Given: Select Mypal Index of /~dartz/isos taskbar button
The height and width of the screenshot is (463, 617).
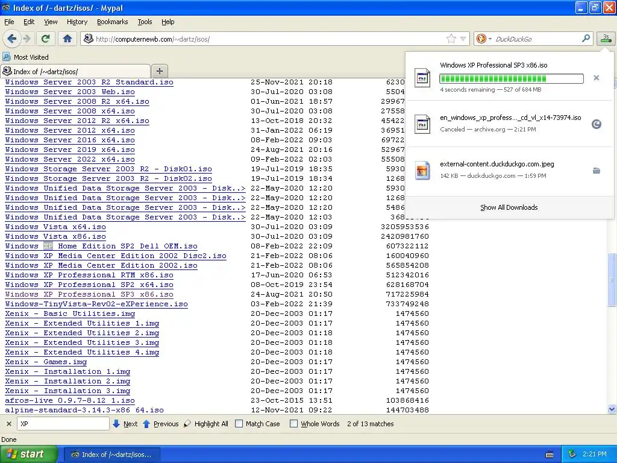Looking at the screenshot, I should click(111, 455).
